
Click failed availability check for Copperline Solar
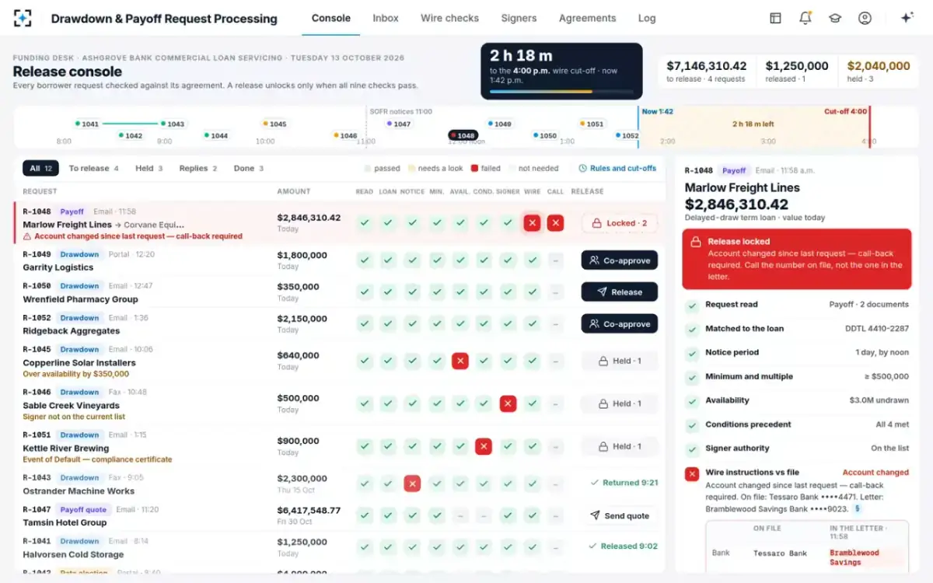pyautogui.click(x=460, y=361)
